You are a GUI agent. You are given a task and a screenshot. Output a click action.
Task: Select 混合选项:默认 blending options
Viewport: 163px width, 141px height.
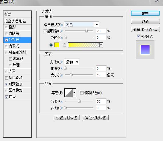(17, 21)
